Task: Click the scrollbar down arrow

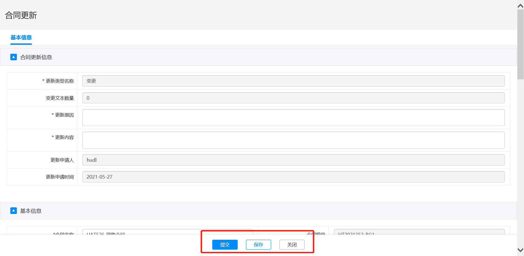Action: pos(520,250)
